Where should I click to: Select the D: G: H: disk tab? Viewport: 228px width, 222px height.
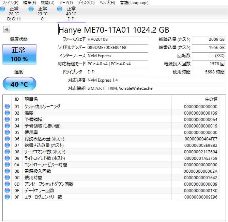click(x=14, y=14)
